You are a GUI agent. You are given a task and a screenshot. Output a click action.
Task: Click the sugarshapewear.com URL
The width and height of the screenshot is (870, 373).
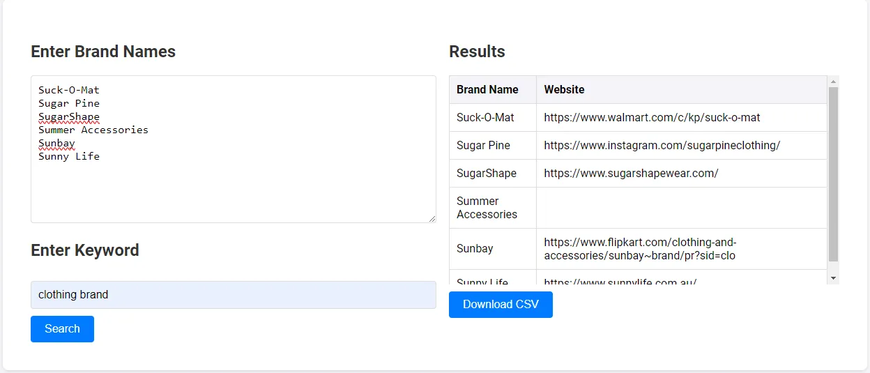coord(631,174)
